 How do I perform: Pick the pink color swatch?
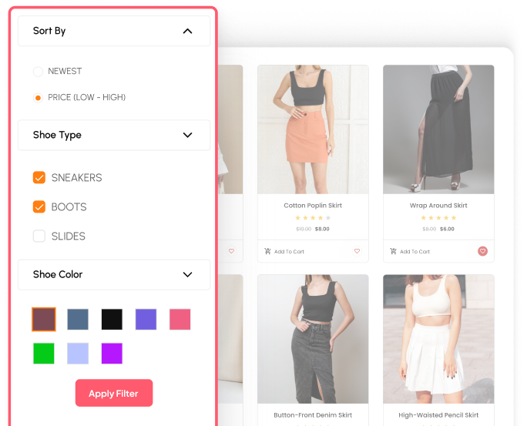tap(180, 319)
